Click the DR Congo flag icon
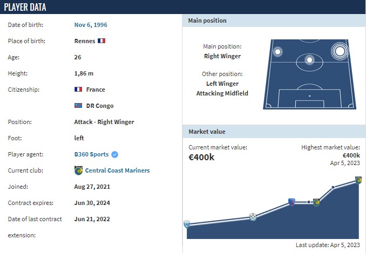366x253 pixels. click(x=78, y=106)
